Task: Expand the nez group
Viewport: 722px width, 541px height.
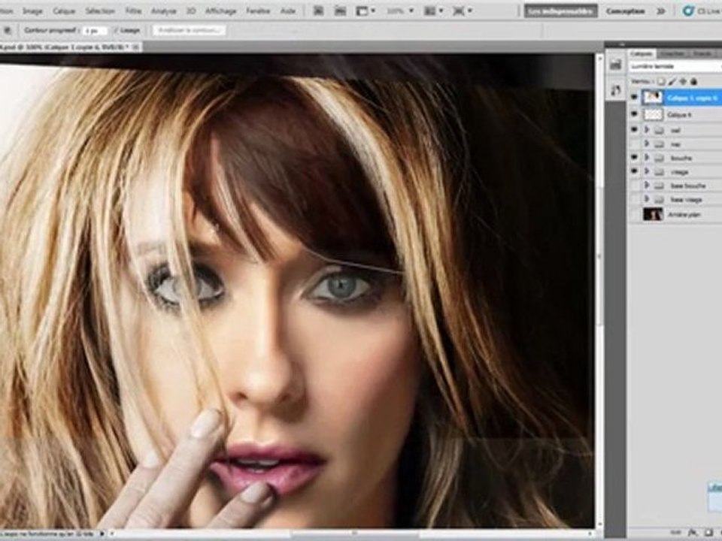Action: (x=647, y=144)
